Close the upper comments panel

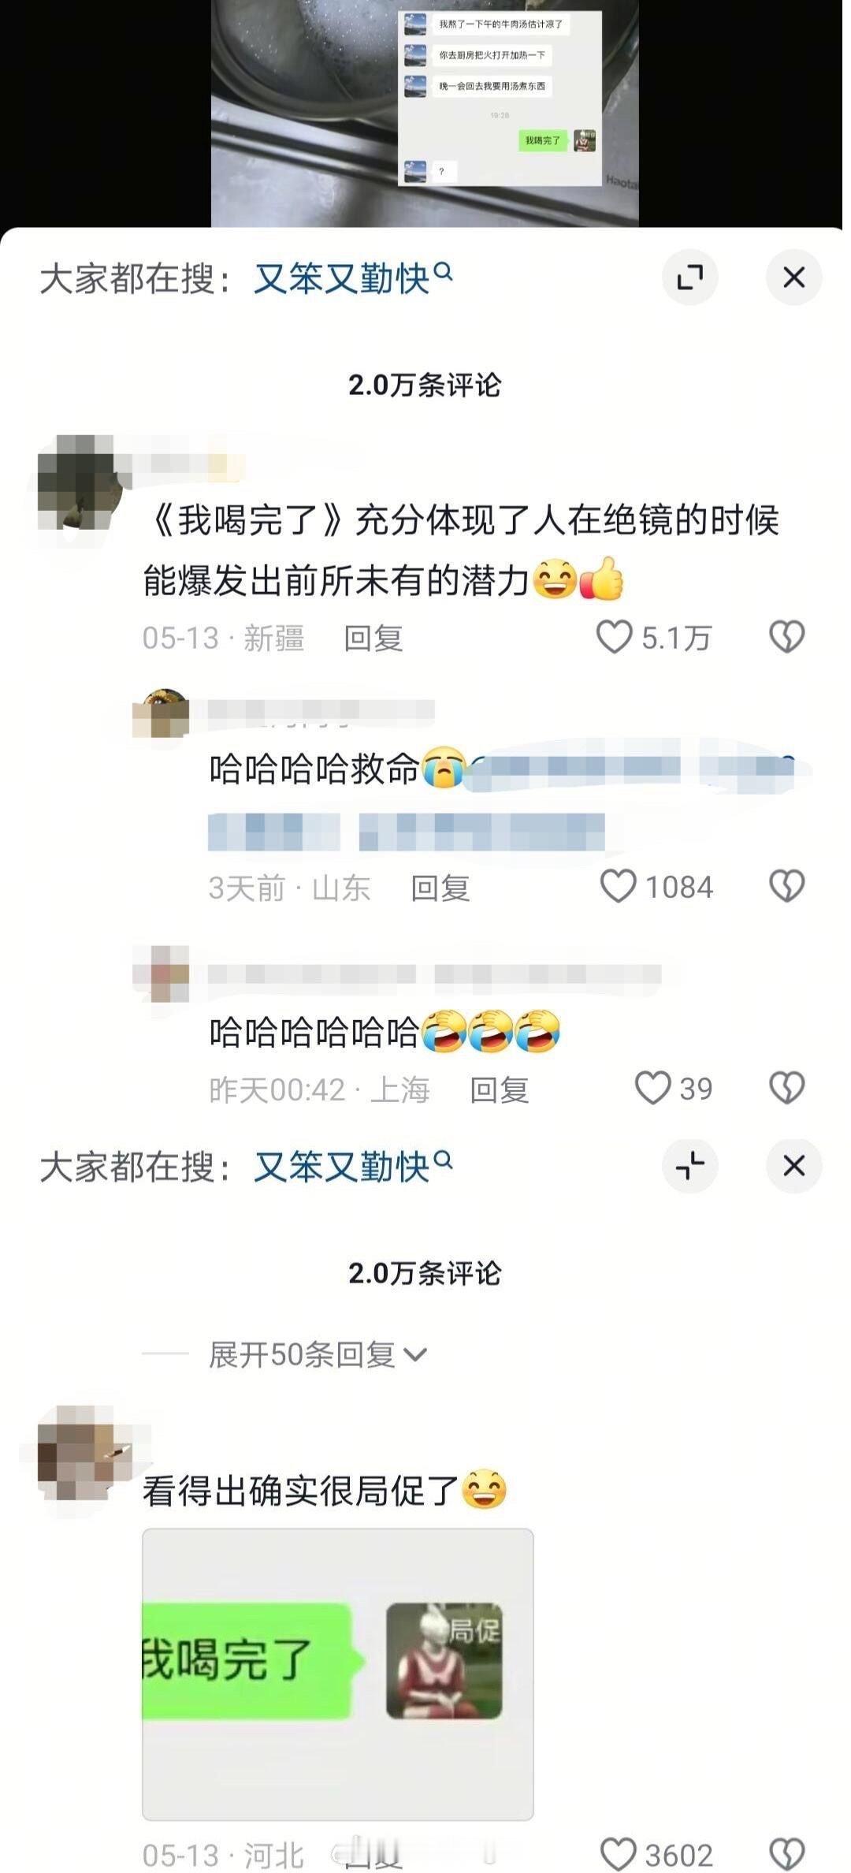(x=793, y=277)
